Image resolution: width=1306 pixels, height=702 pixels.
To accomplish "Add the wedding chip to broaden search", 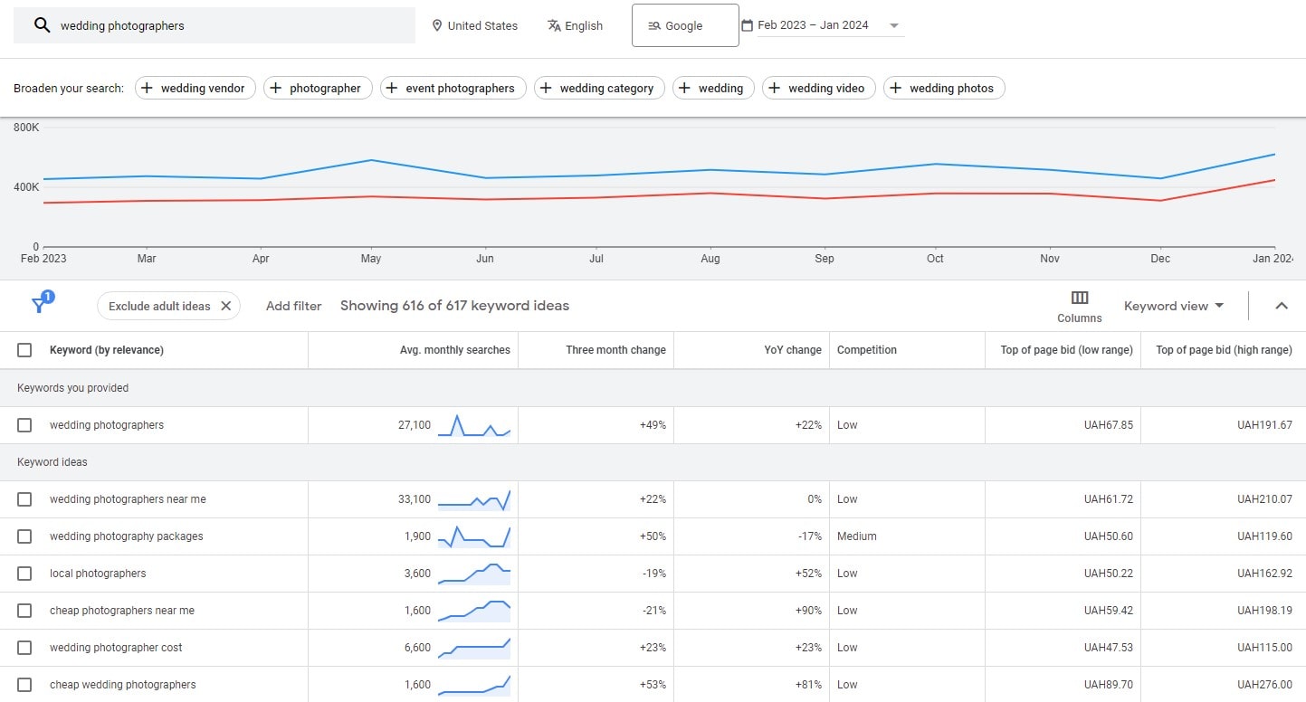I will tap(713, 88).
